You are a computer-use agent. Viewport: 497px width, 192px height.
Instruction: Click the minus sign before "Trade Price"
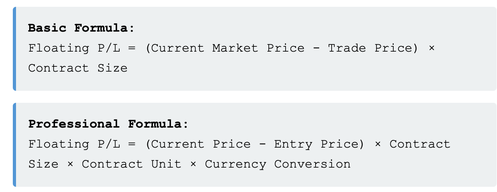tap(316, 48)
